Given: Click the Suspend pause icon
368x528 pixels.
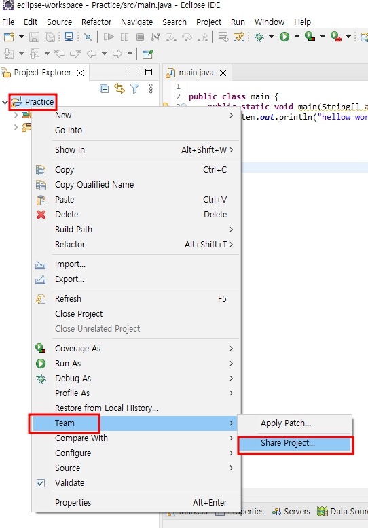Looking at the screenshot, I should 124,37.
